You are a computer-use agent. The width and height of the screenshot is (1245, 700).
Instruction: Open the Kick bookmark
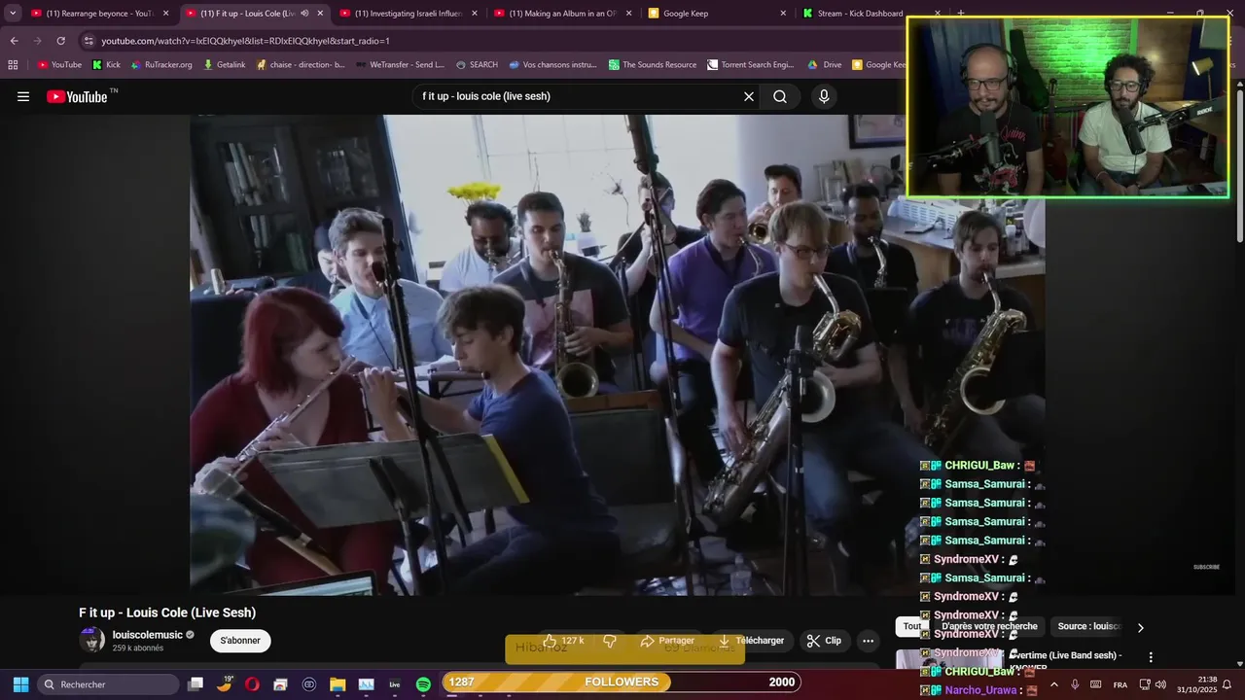106,65
